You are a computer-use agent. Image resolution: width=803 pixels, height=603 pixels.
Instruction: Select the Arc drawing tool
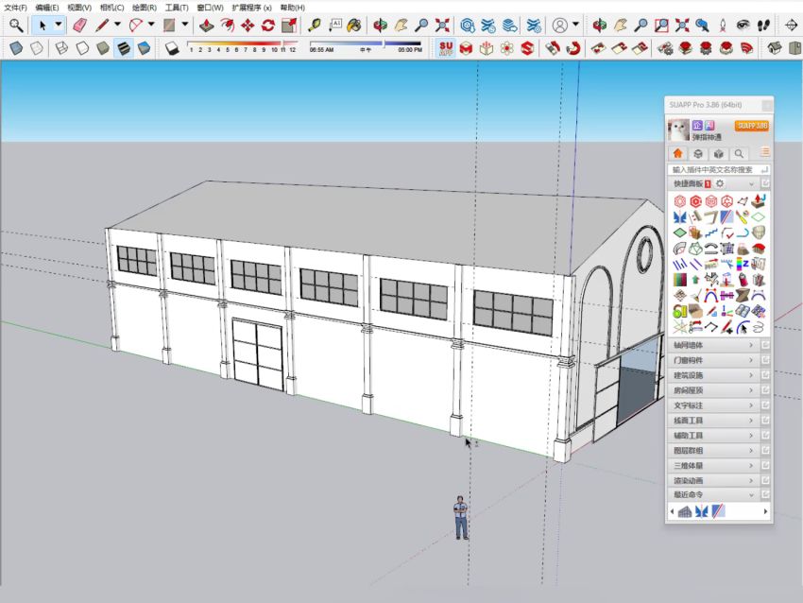137,26
